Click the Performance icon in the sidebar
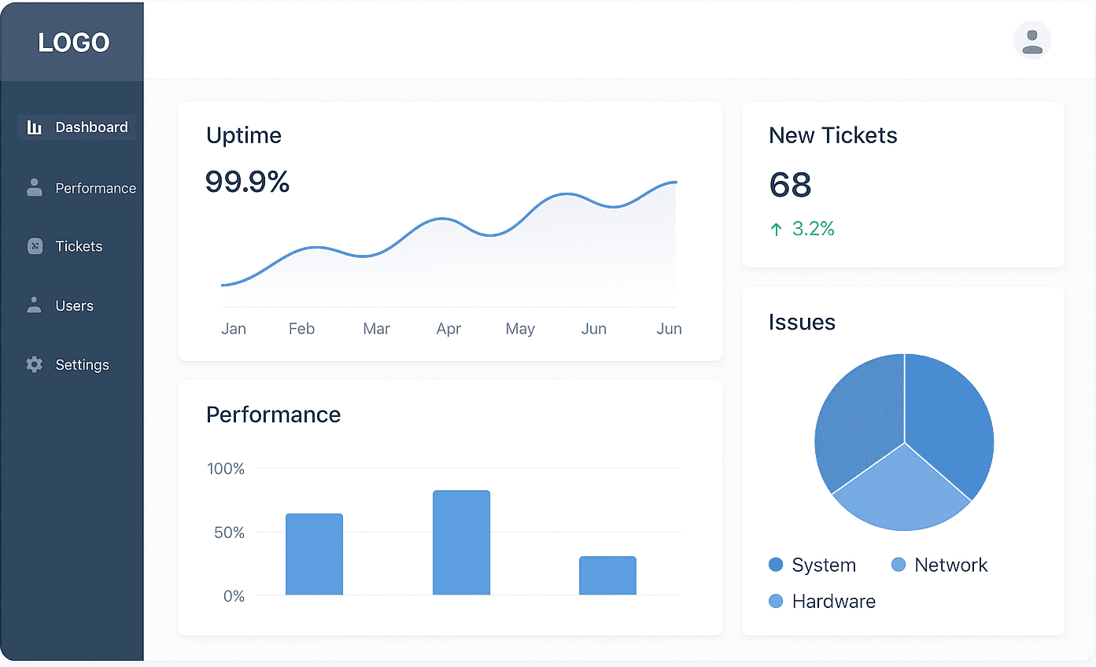 pyautogui.click(x=34, y=187)
